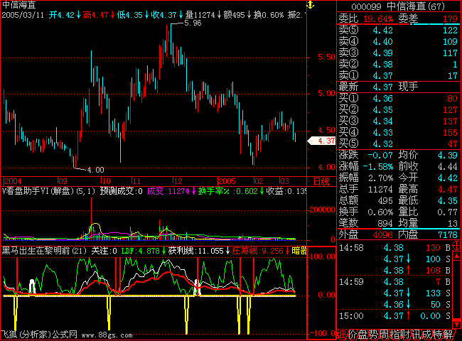Click the 卖⑤ ask row at 4.42
The image size is (462, 341).
398,30
